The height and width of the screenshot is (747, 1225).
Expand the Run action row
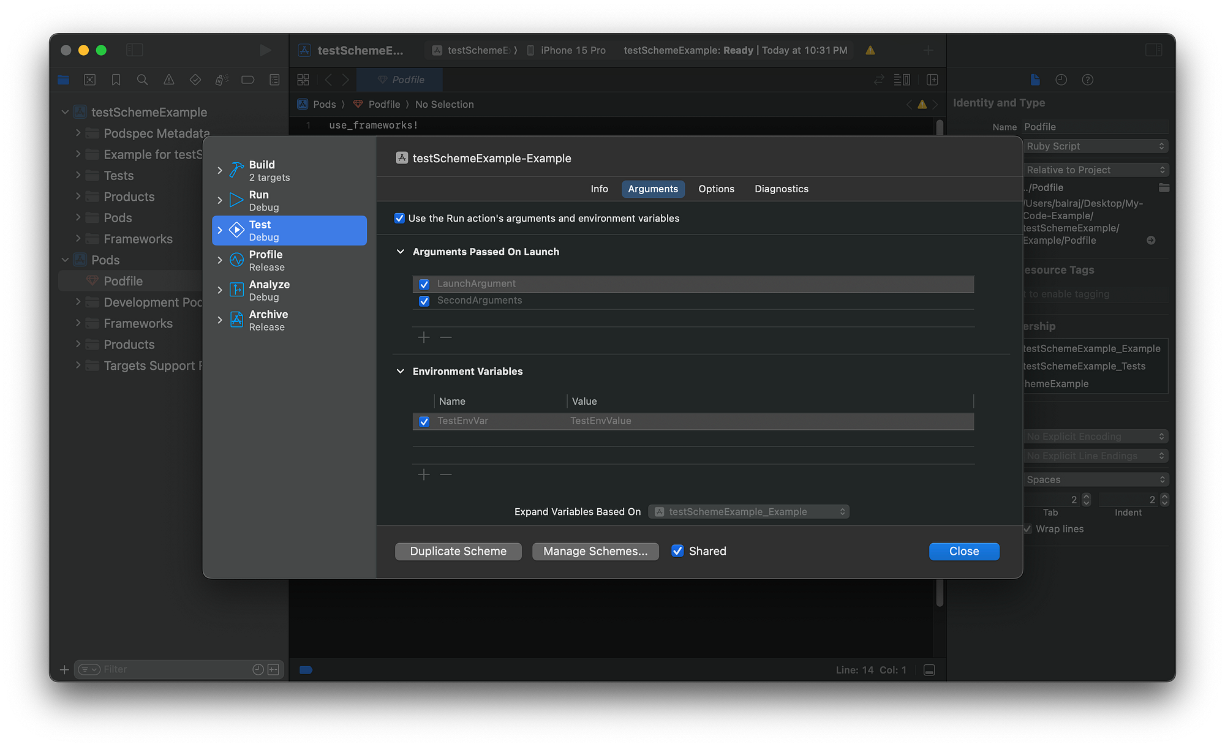click(x=220, y=200)
